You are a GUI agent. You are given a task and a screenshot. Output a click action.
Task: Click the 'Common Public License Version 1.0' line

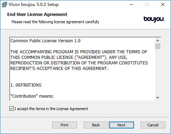(x=45, y=41)
